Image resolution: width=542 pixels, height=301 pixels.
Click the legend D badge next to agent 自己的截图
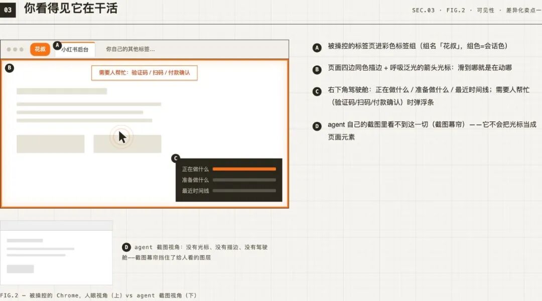(x=317, y=126)
